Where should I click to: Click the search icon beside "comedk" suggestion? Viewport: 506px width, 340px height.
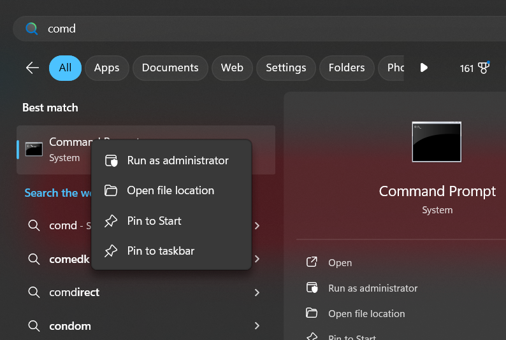coord(34,259)
